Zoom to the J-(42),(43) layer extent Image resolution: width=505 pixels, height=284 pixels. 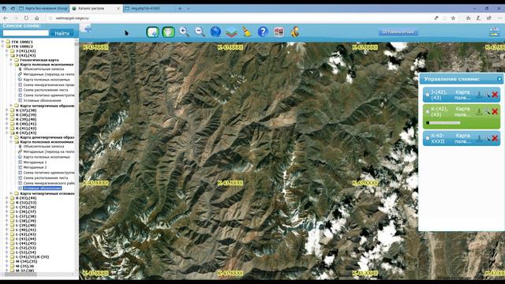[x=487, y=95]
